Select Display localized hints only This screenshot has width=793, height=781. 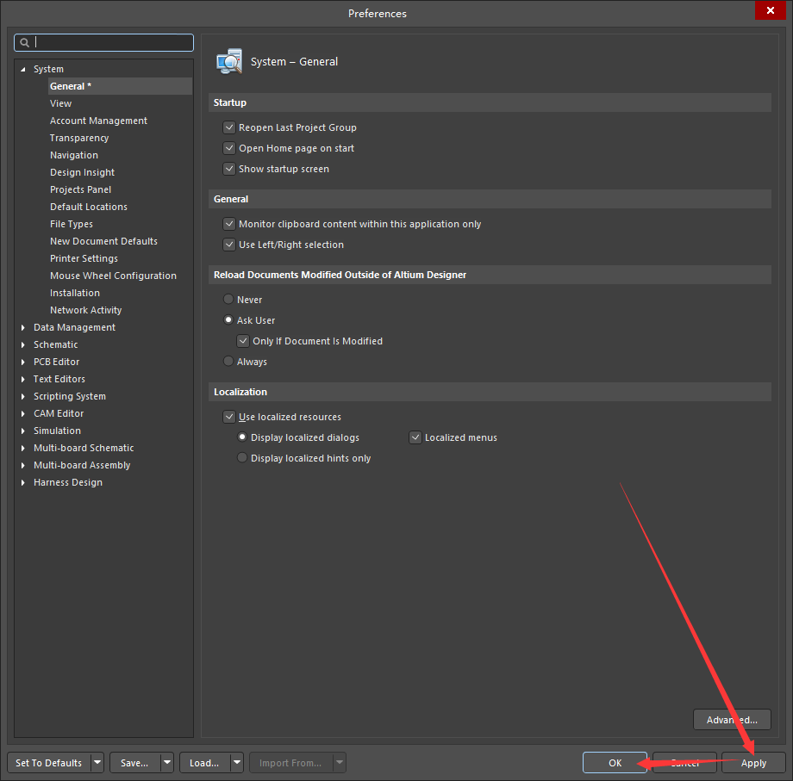[242, 458]
